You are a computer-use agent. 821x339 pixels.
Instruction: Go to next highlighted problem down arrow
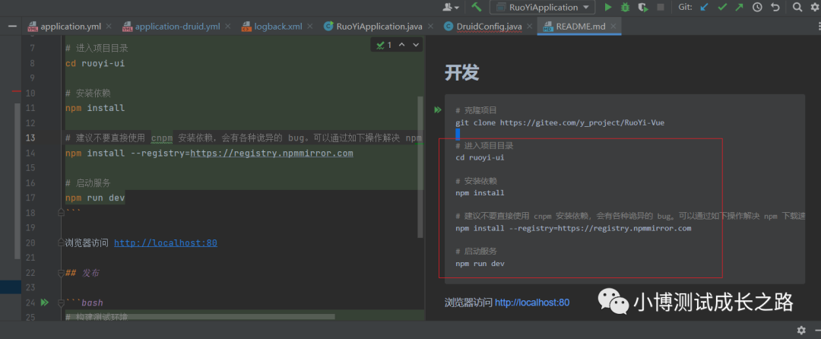(x=417, y=45)
